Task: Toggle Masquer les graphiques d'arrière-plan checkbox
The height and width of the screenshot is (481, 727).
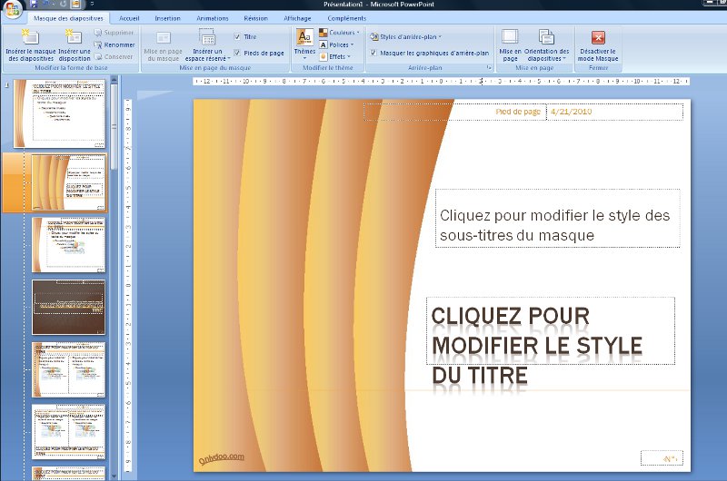Action: tap(373, 53)
